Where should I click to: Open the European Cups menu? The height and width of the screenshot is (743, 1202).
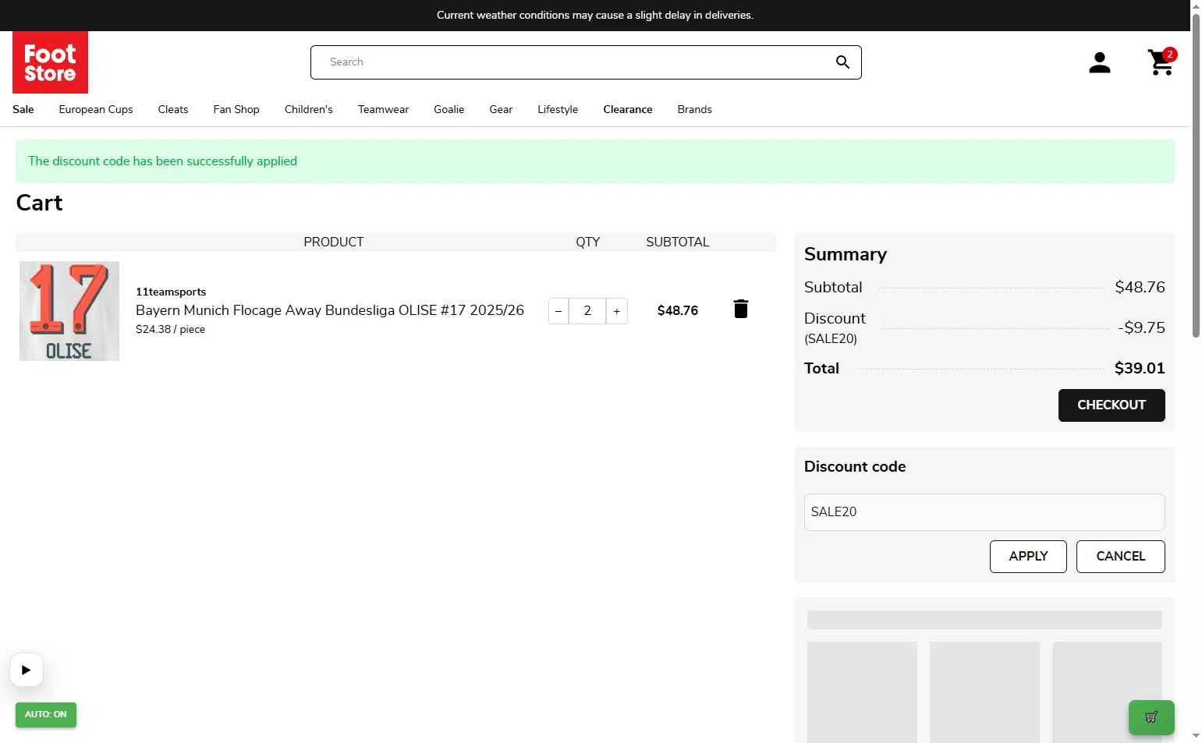[x=96, y=109]
